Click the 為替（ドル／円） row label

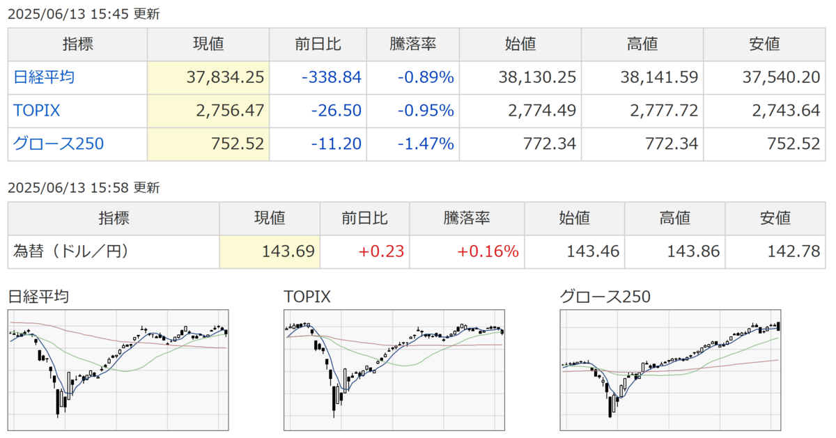click(70, 251)
